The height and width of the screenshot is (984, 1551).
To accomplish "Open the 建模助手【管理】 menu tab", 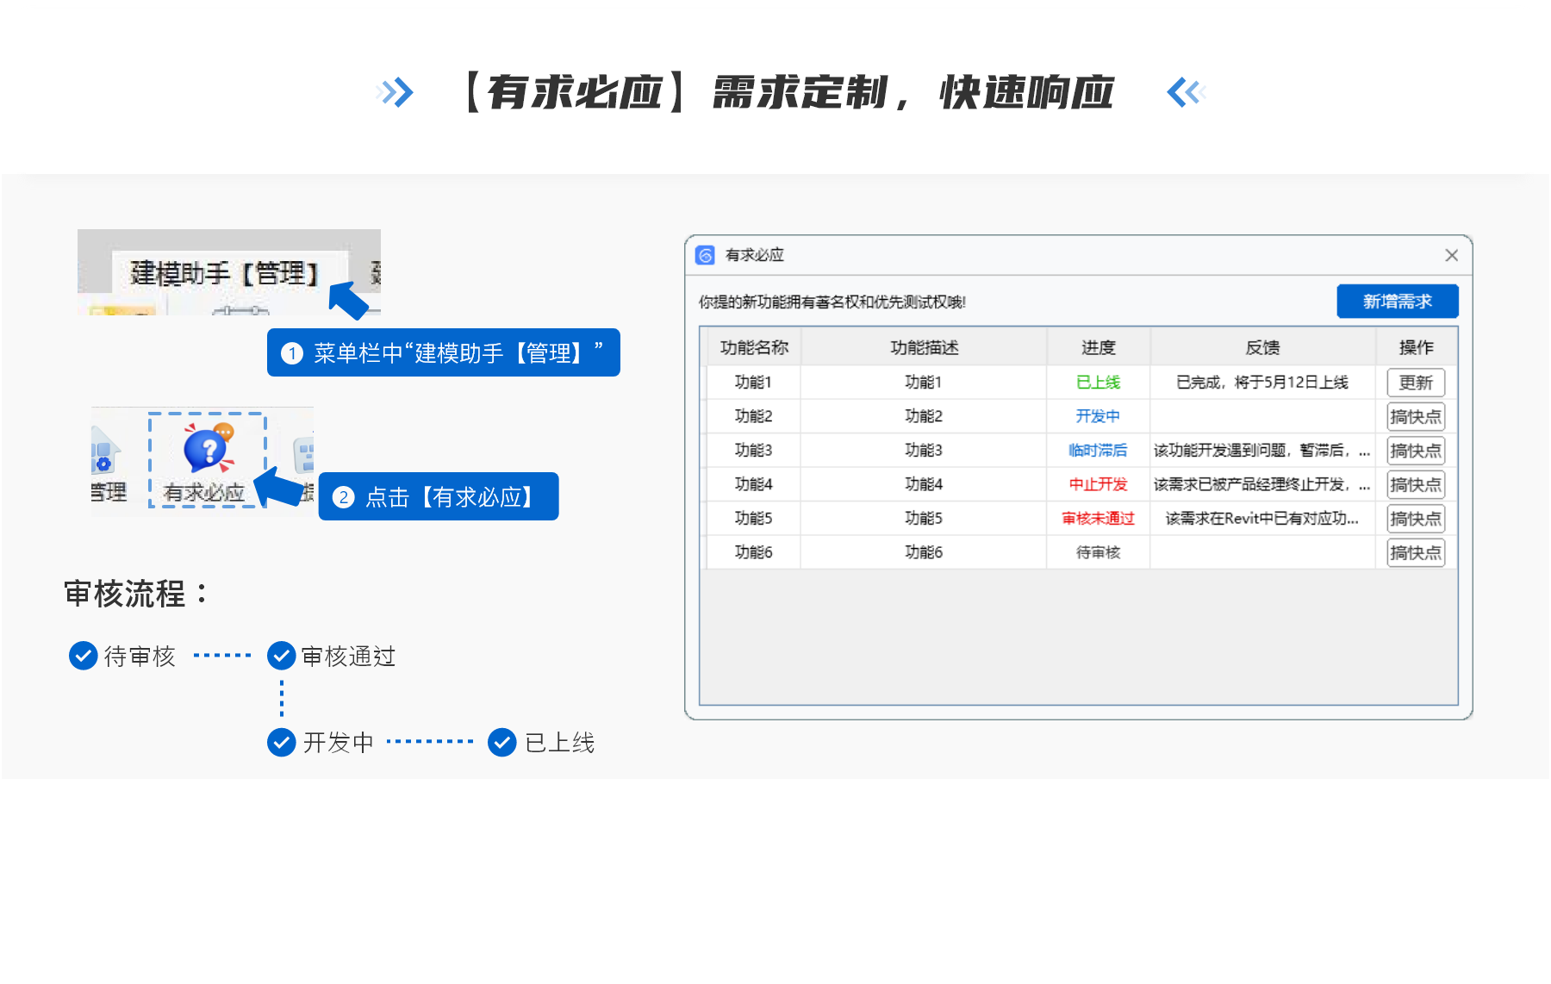I will (x=225, y=273).
